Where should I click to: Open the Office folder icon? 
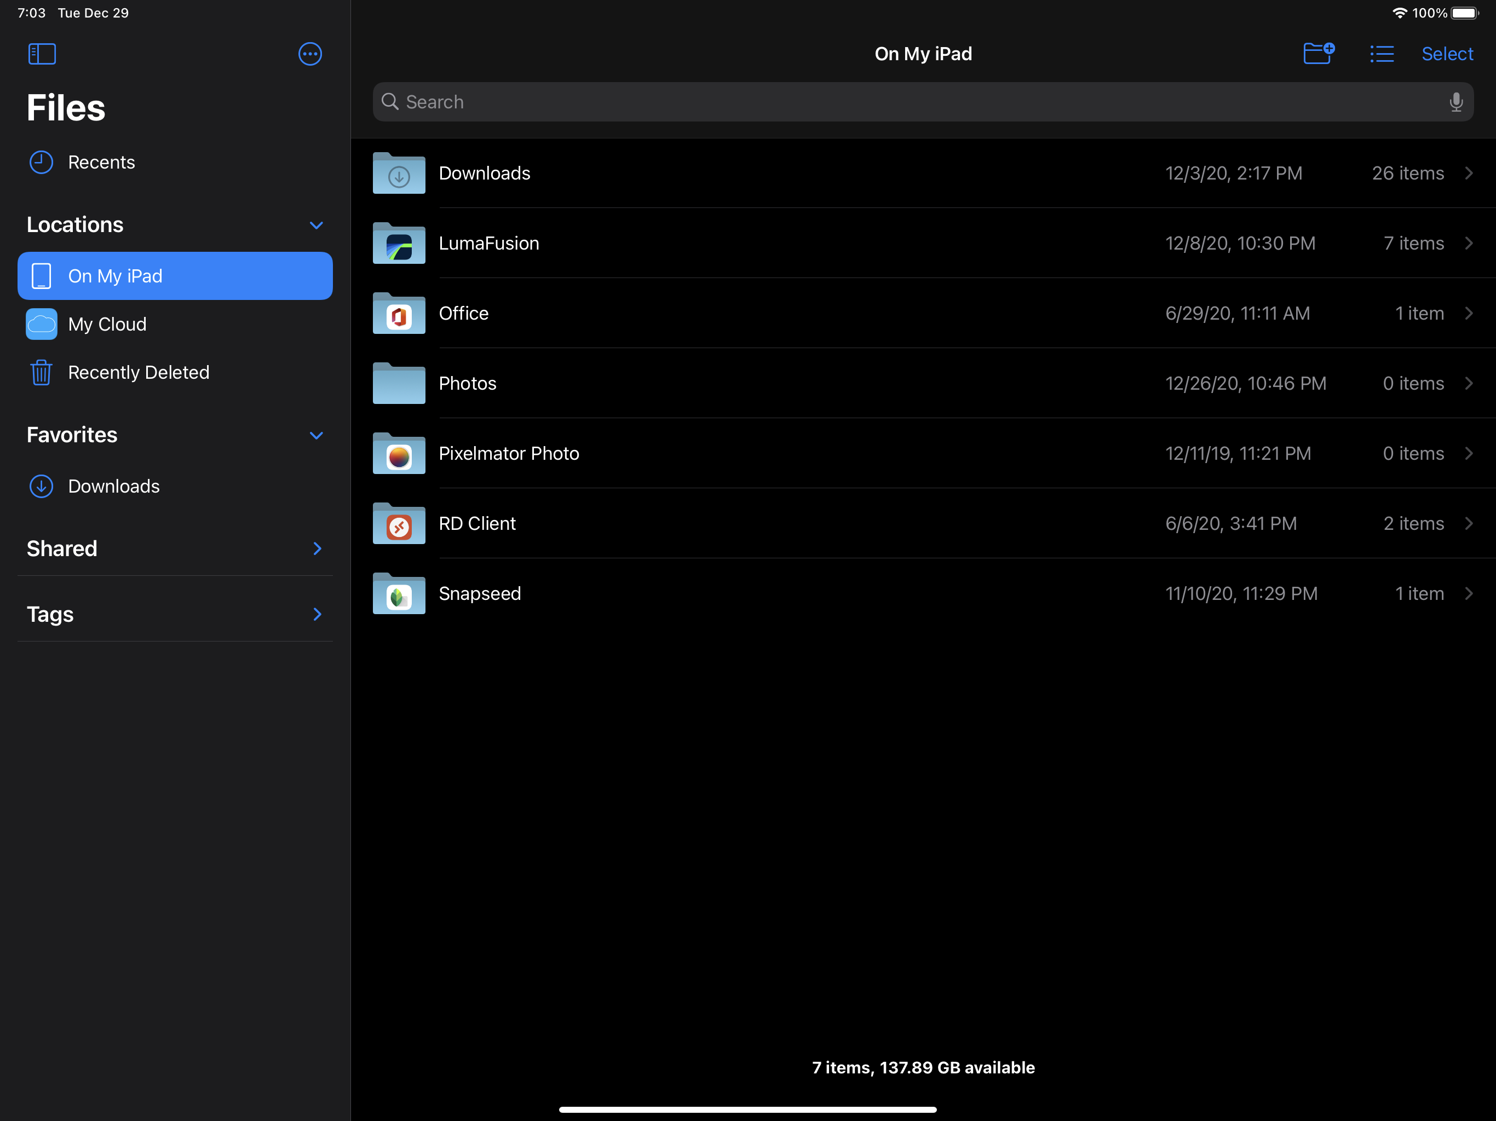(x=399, y=313)
